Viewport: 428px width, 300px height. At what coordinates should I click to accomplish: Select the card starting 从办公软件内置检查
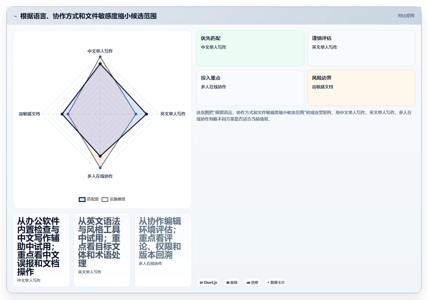pyautogui.click(x=41, y=250)
